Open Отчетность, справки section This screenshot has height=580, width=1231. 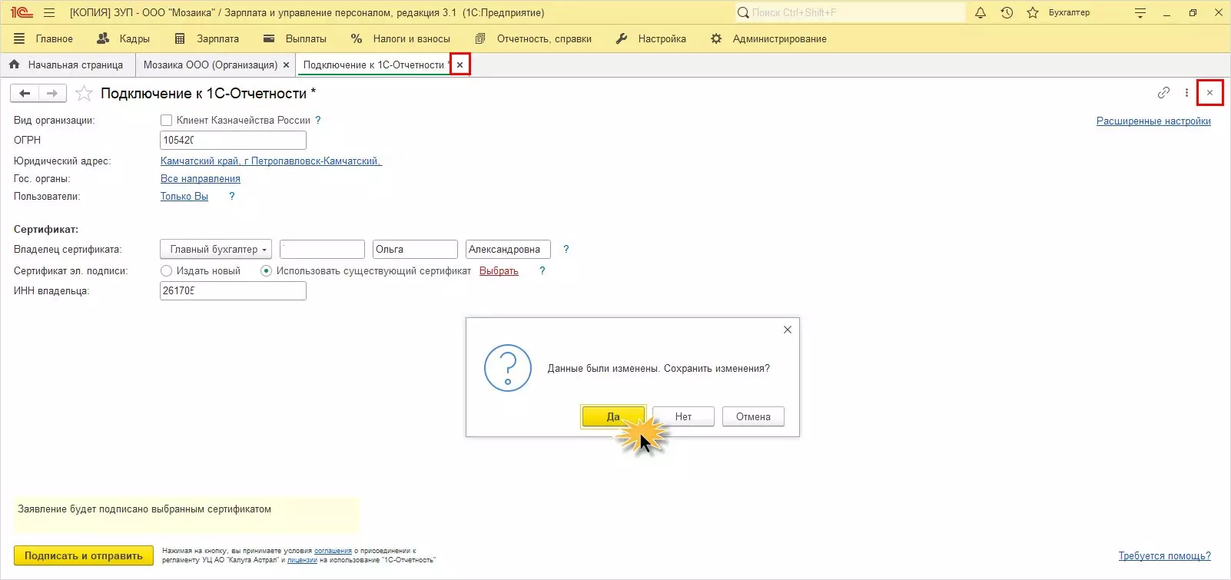tap(533, 38)
